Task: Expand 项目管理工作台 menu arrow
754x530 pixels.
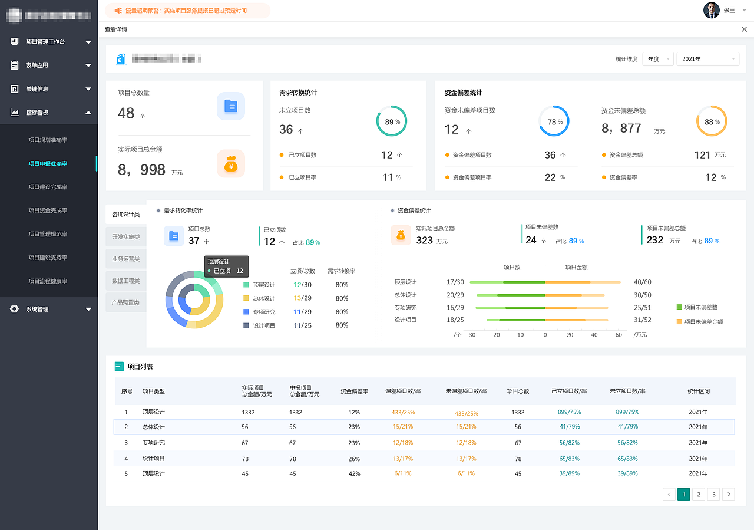Action: click(88, 42)
